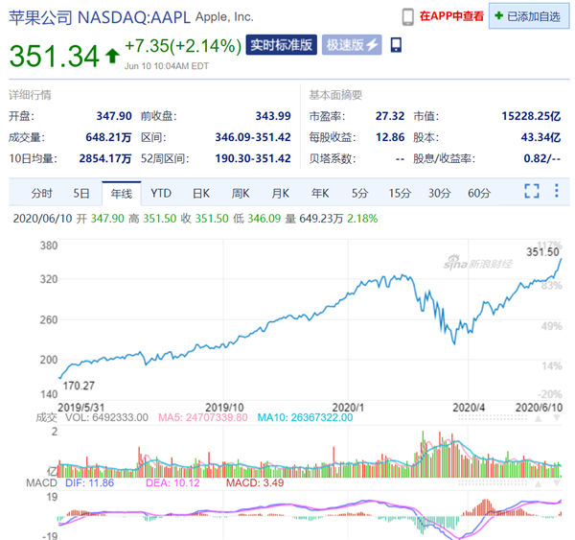Open the fullscreen chart icon
This screenshot has height=540, width=575.
[531, 191]
